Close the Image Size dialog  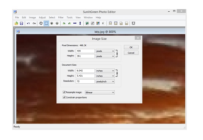[x=138, y=38]
